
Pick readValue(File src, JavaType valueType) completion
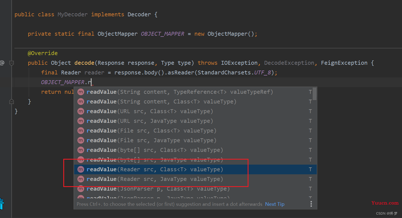pyautogui.click(x=195, y=140)
